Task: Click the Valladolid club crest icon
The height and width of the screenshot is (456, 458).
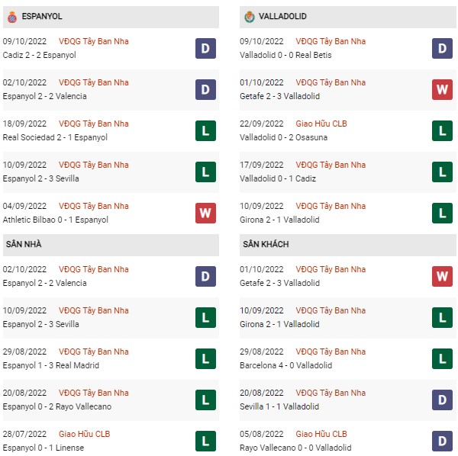Action: 250,17
